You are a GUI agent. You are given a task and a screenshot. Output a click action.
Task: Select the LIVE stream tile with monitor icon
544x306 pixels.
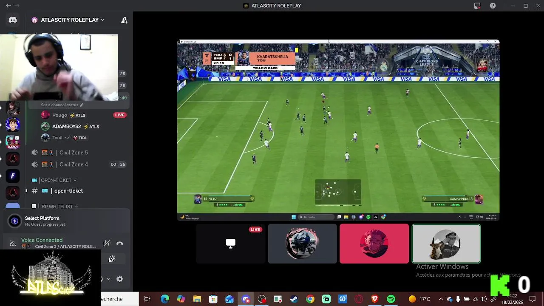coord(230,244)
